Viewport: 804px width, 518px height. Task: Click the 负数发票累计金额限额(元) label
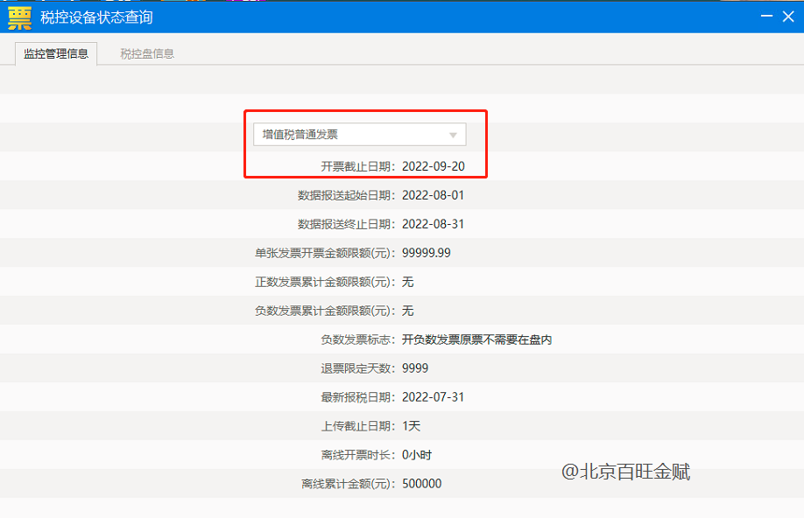coord(325,311)
